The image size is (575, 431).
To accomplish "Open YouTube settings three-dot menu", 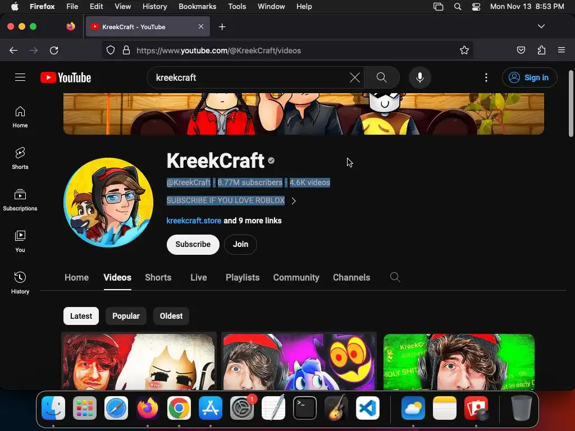I will click(x=486, y=77).
